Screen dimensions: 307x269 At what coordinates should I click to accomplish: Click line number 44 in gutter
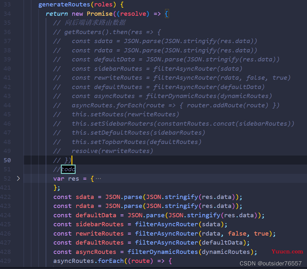pyautogui.click(x=7, y=105)
